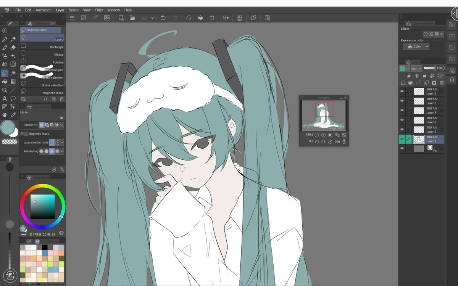Click the delete layer trash icon

[442, 83]
